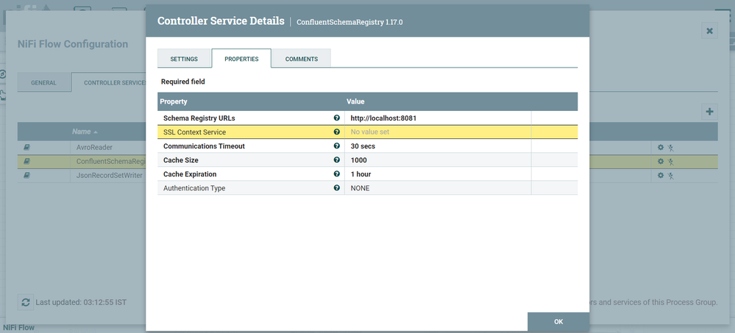
Task: View help icon for Communications Timeout
Action: pos(336,146)
